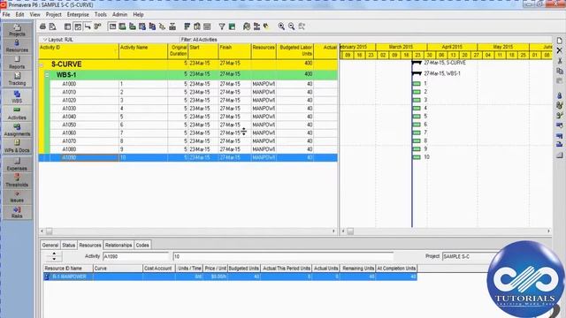Image resolution: width=566 pixels, height=318 pixels.
Task: Open Reports in the left sidebar
Action: pyautogui.click(x=17, y=63)
